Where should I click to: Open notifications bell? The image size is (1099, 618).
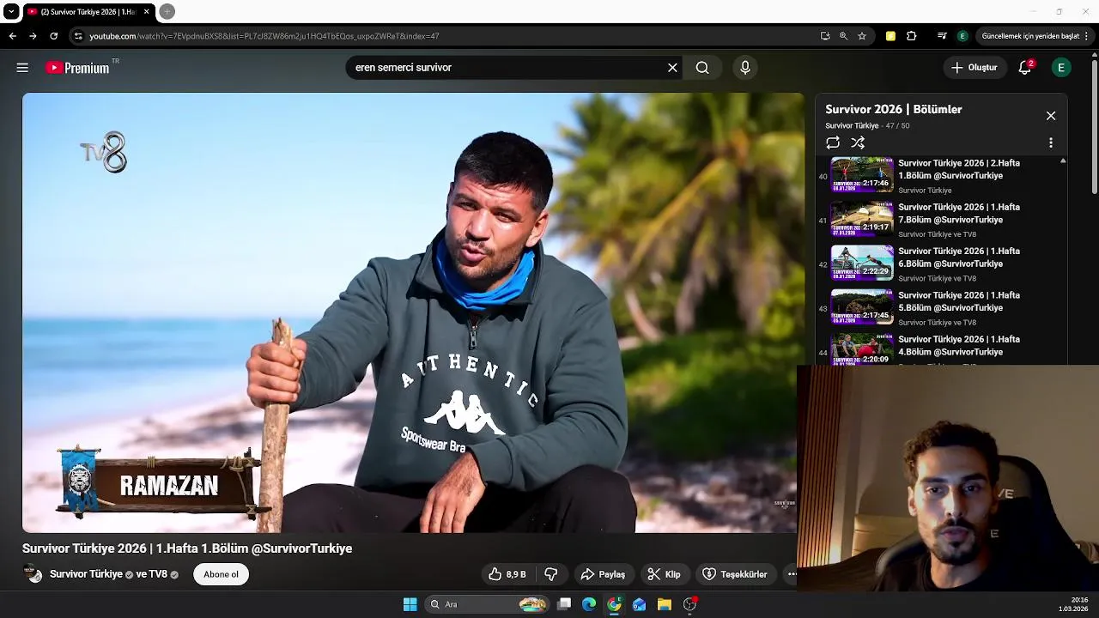(x=1024, y=68)
